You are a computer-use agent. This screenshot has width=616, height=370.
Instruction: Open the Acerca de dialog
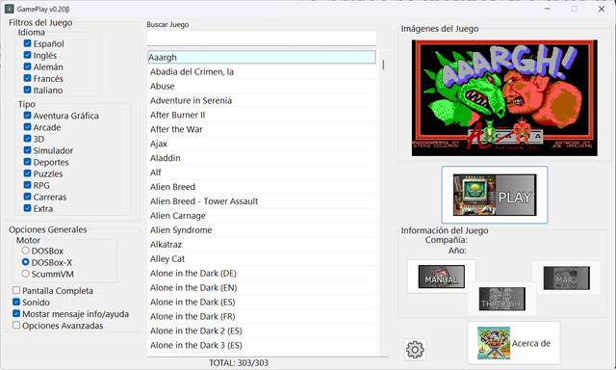click(513, 343)
